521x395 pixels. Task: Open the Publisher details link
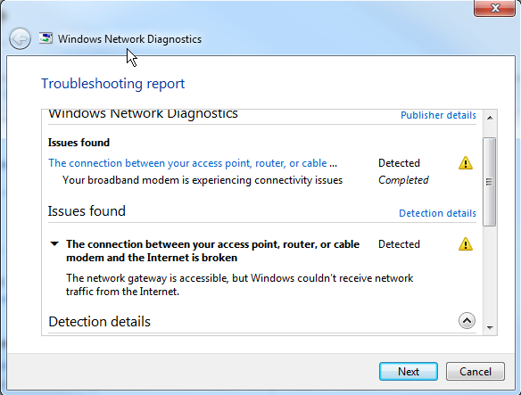tap(438, 115)
